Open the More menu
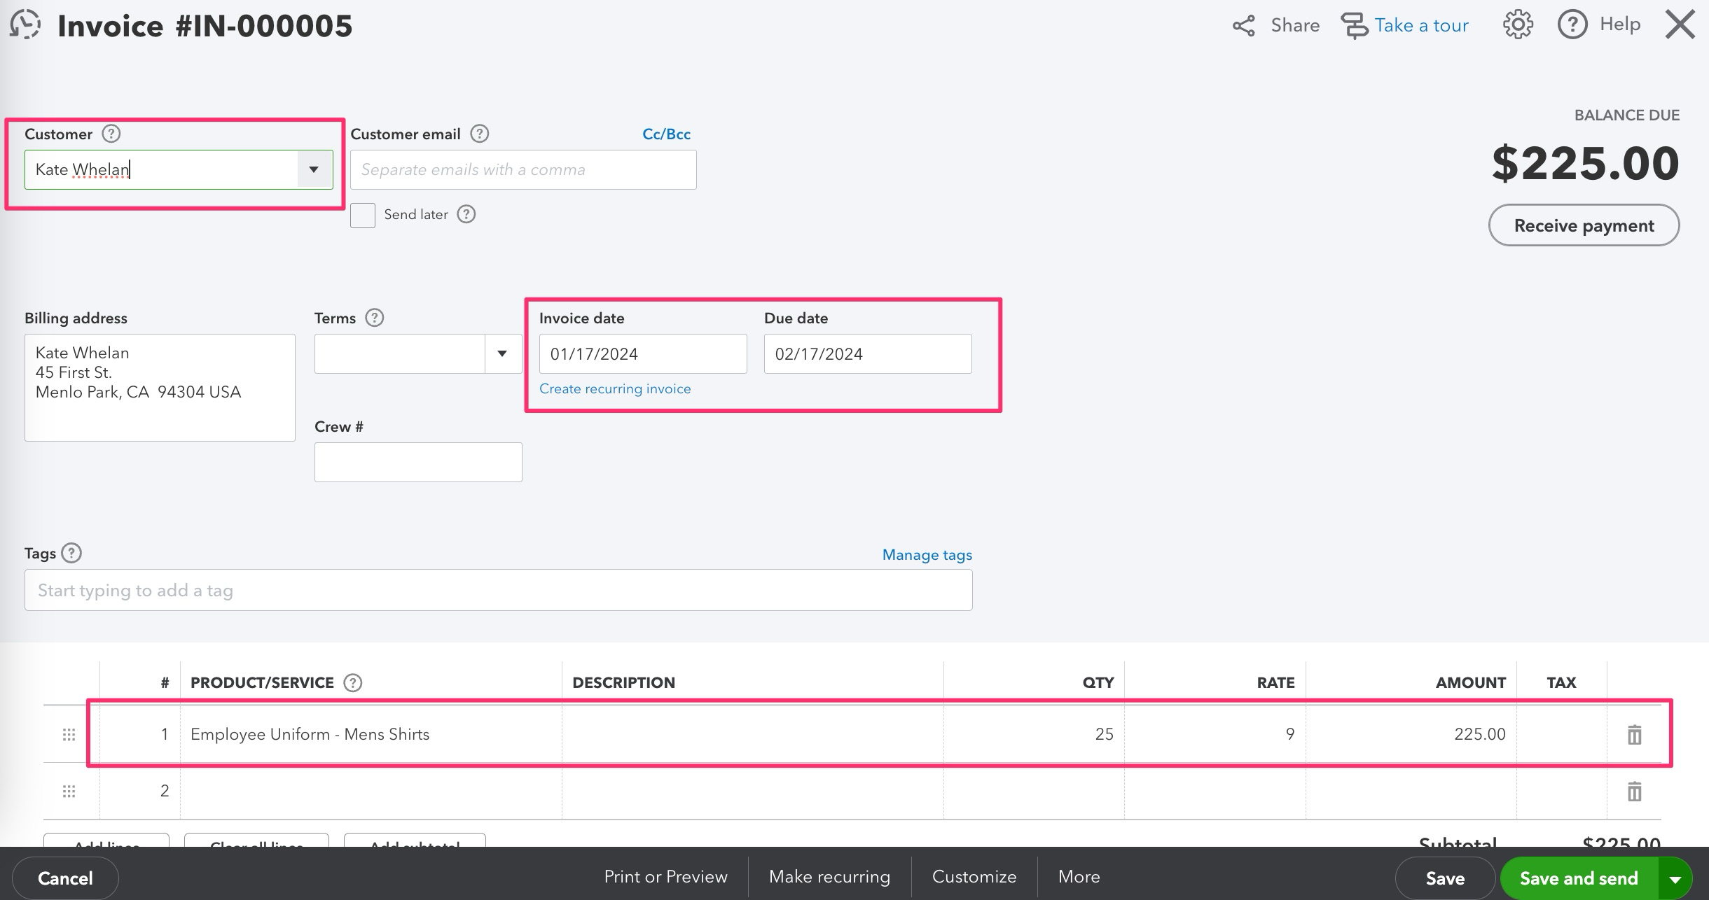The width and height of the screenshot is (1709, 900). [1078, 876]
